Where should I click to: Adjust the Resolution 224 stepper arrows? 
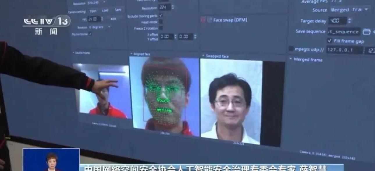tap(173, 8)
